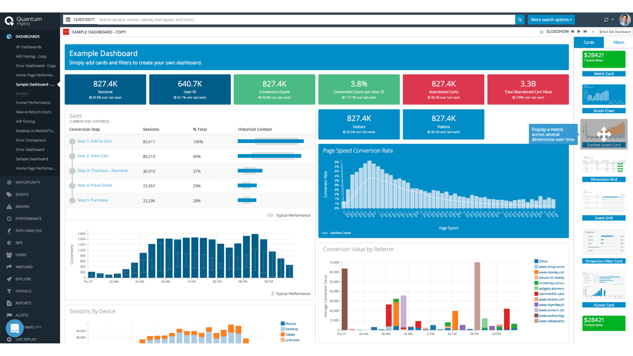Open the Reports menu item
The height and width of the screenshot is (356, 633).
(x=23, y=303)
